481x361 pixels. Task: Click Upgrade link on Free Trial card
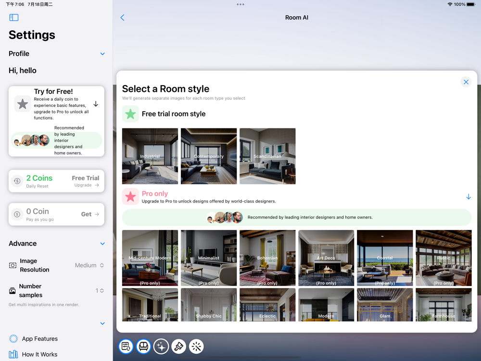(x=87, y=185)
